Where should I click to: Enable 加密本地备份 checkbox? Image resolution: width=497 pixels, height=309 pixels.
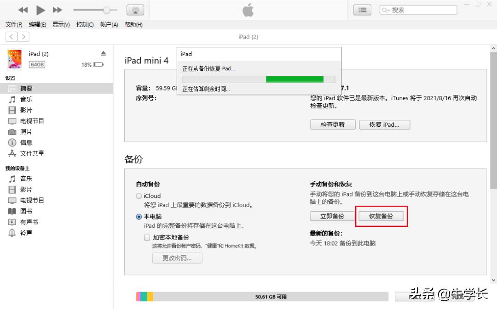[x=147, y=237]
